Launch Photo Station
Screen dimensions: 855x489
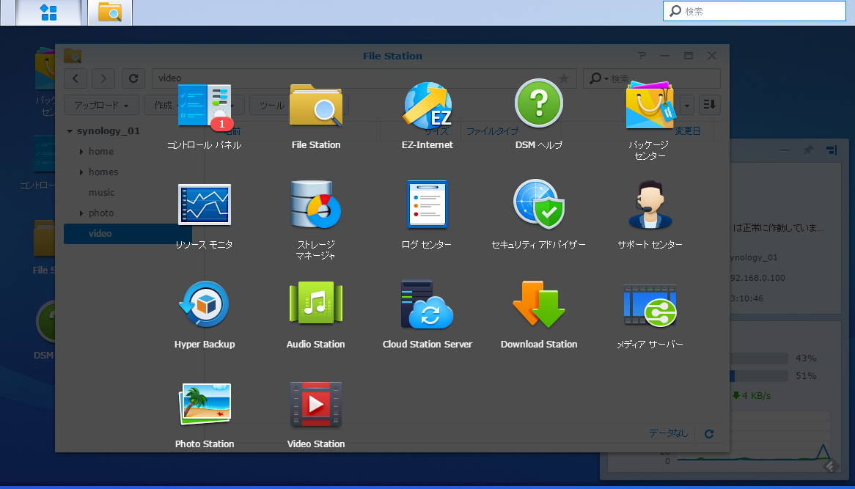pos(205,404)
